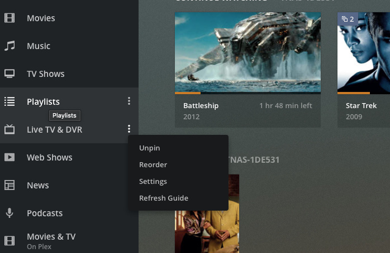
Task: Open the News sidebar label
Action: click(38, 185)
